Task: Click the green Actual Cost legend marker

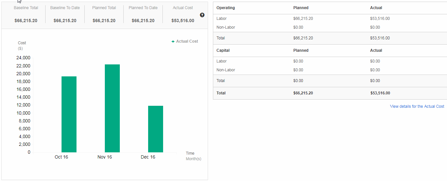Action: pos(173,41)
